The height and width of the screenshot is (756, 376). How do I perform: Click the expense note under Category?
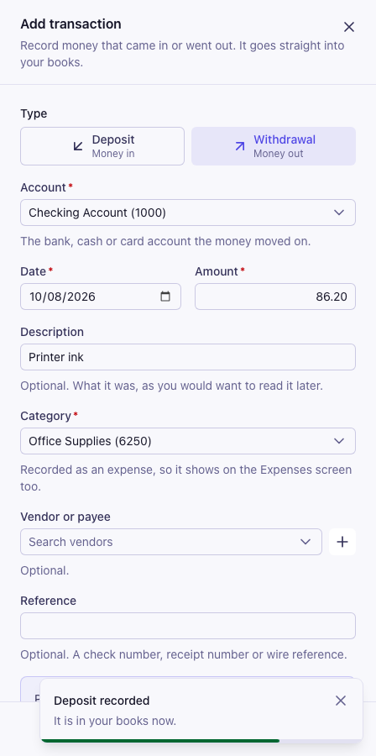point(185,478)
